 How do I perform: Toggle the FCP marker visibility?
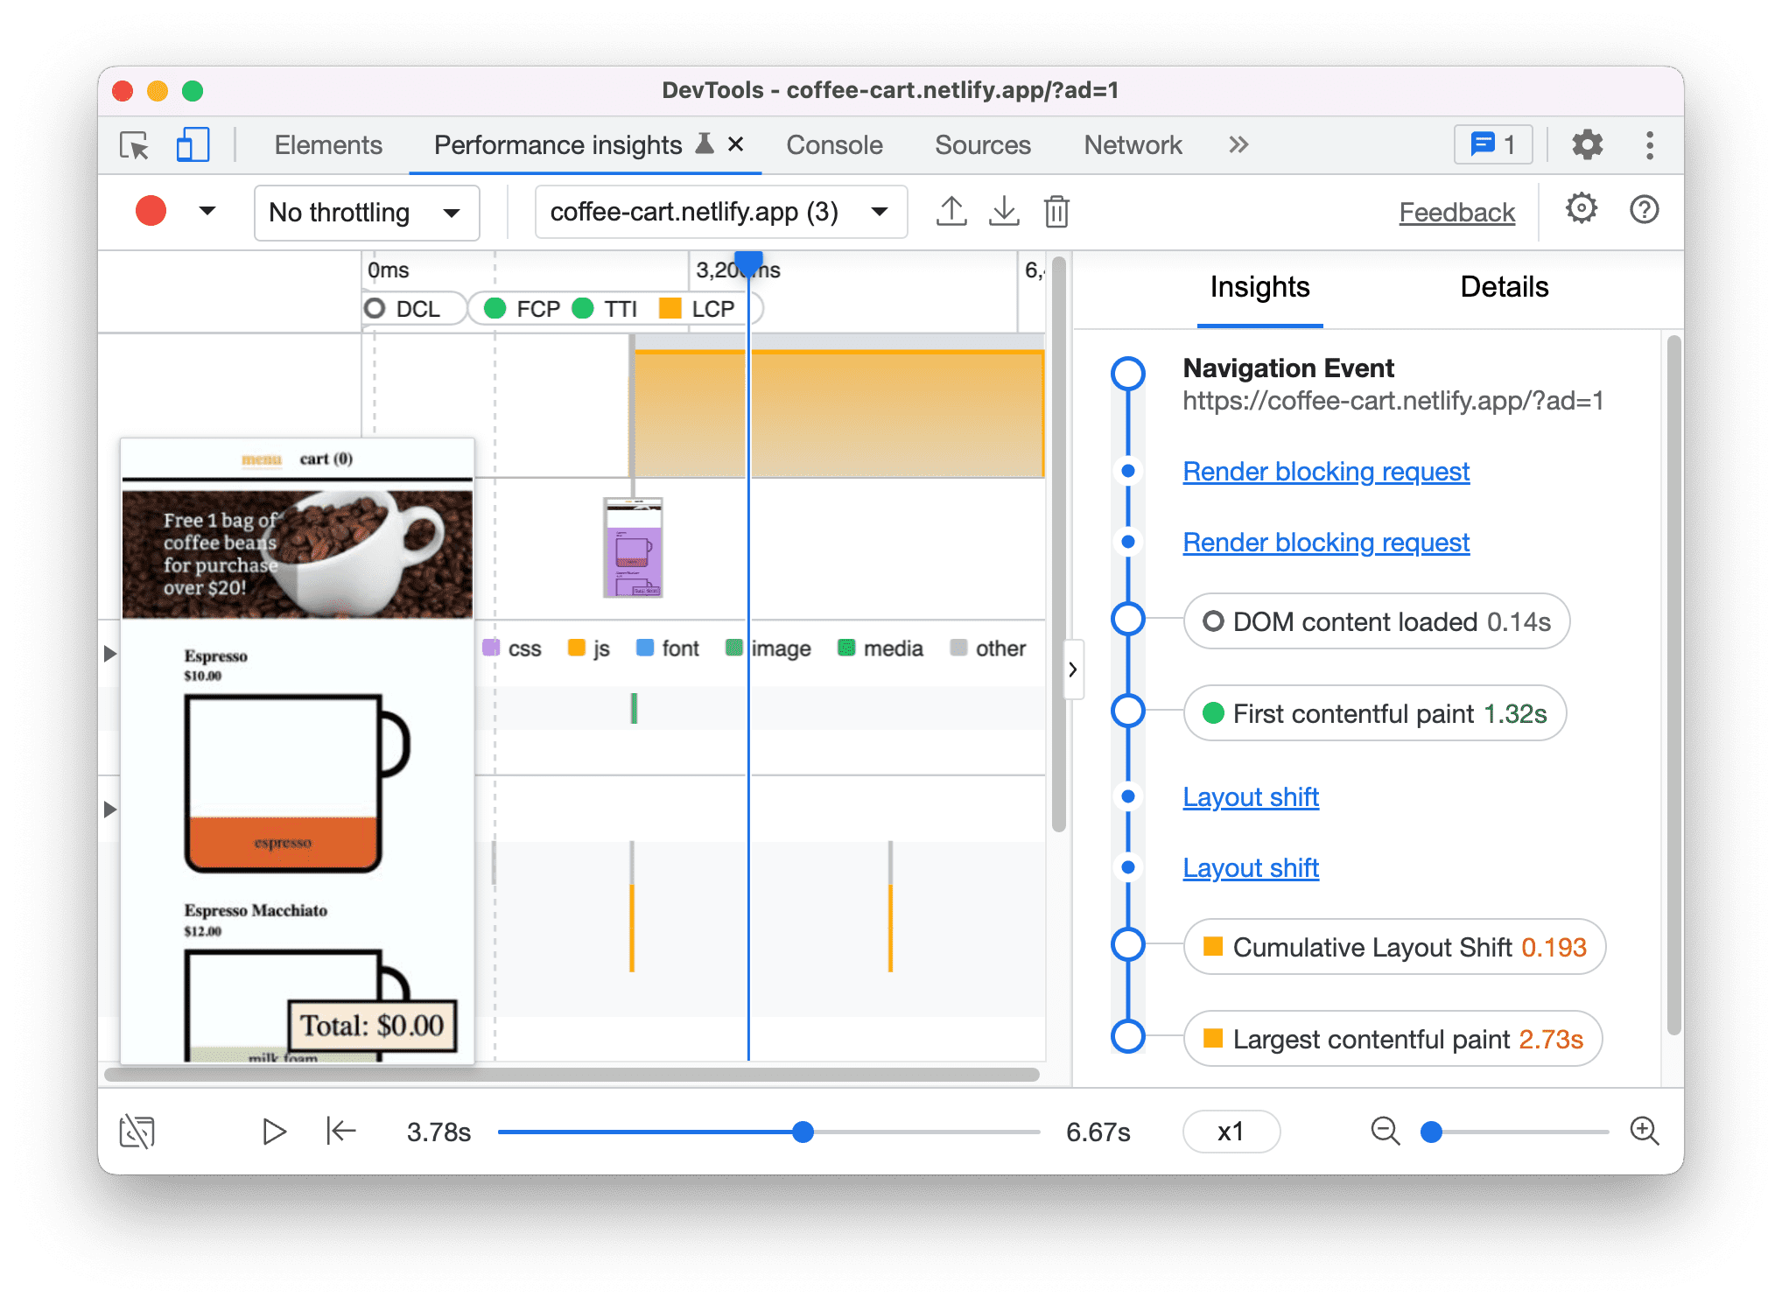523,307
